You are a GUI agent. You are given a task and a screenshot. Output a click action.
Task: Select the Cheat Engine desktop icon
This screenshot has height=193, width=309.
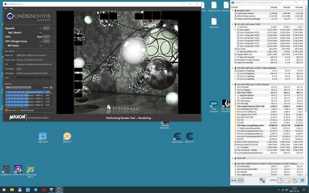pyautogui.click(x=177, y=137)
